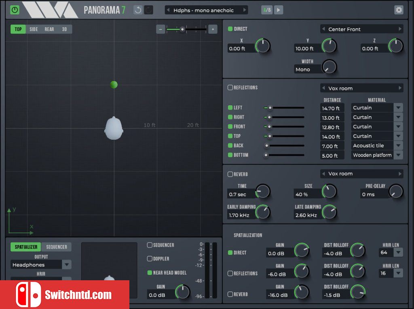The width and height of the screenshot is (414, 309).
Task: Select previous Reflections preset arrow
Action: tap(323, 88)
